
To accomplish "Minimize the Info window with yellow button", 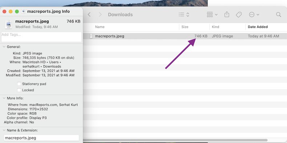I will [11, 12].
